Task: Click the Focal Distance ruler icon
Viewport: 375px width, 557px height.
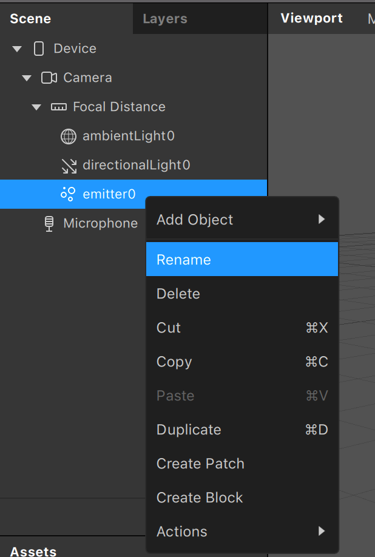Action: click(58, 107)
